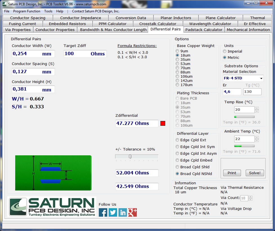Click the app icon in title bar
This screenshot has height=231, width=275.
(x=5, y=4)
